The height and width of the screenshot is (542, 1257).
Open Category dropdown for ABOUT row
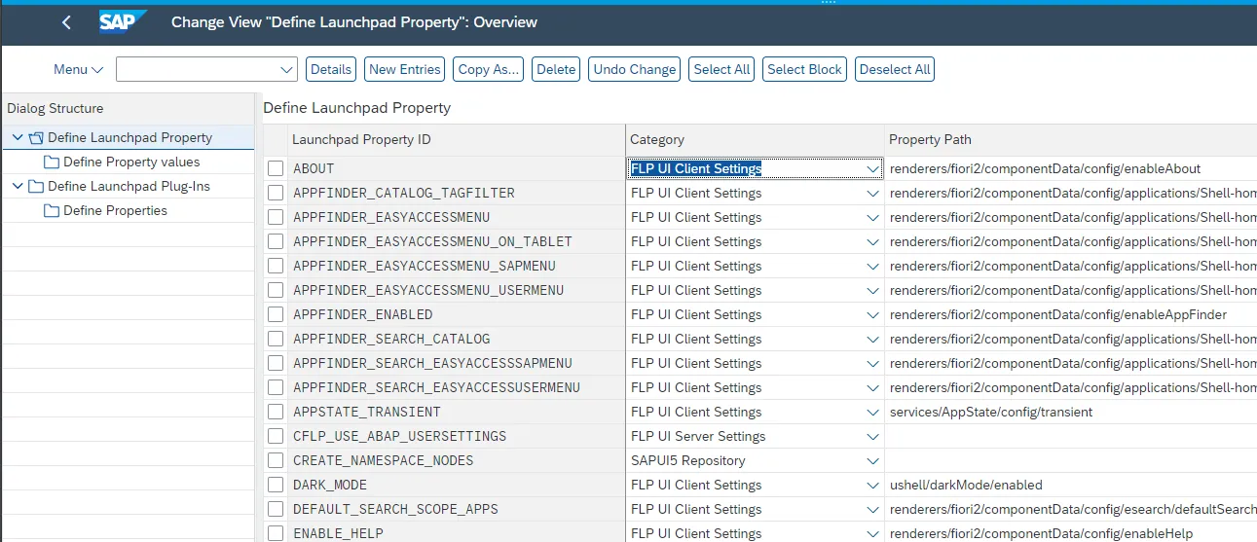(872, 169)
